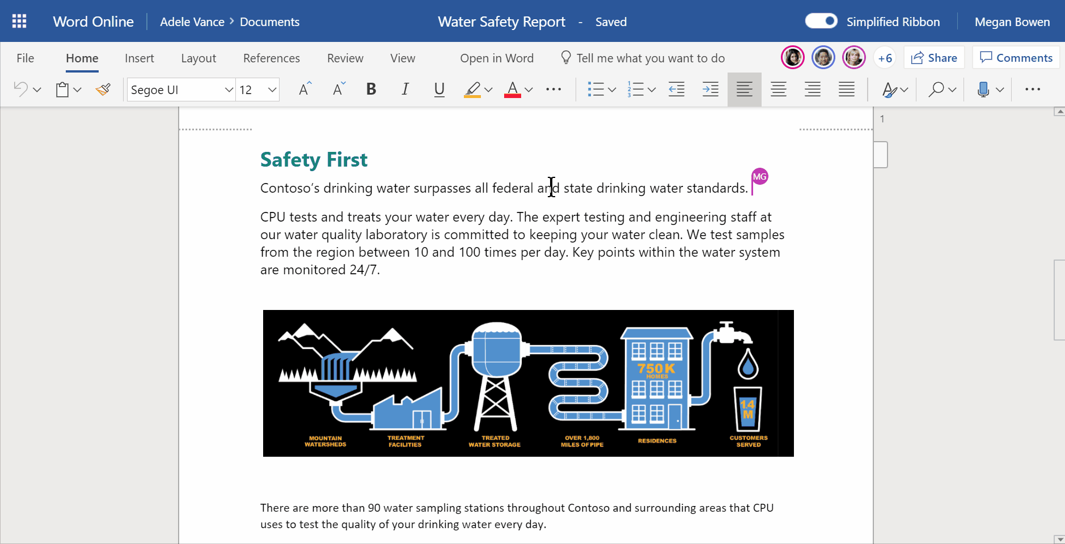Click the MG co-author cursor flag
This screenshot has width=1065, height=544.
click(x=760, y=177)
